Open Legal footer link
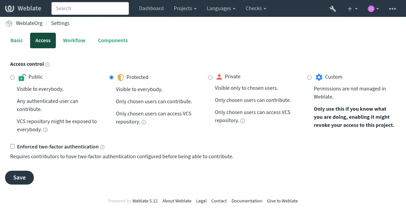The width and height of the screenshot is (406, 221). (201, 201)
